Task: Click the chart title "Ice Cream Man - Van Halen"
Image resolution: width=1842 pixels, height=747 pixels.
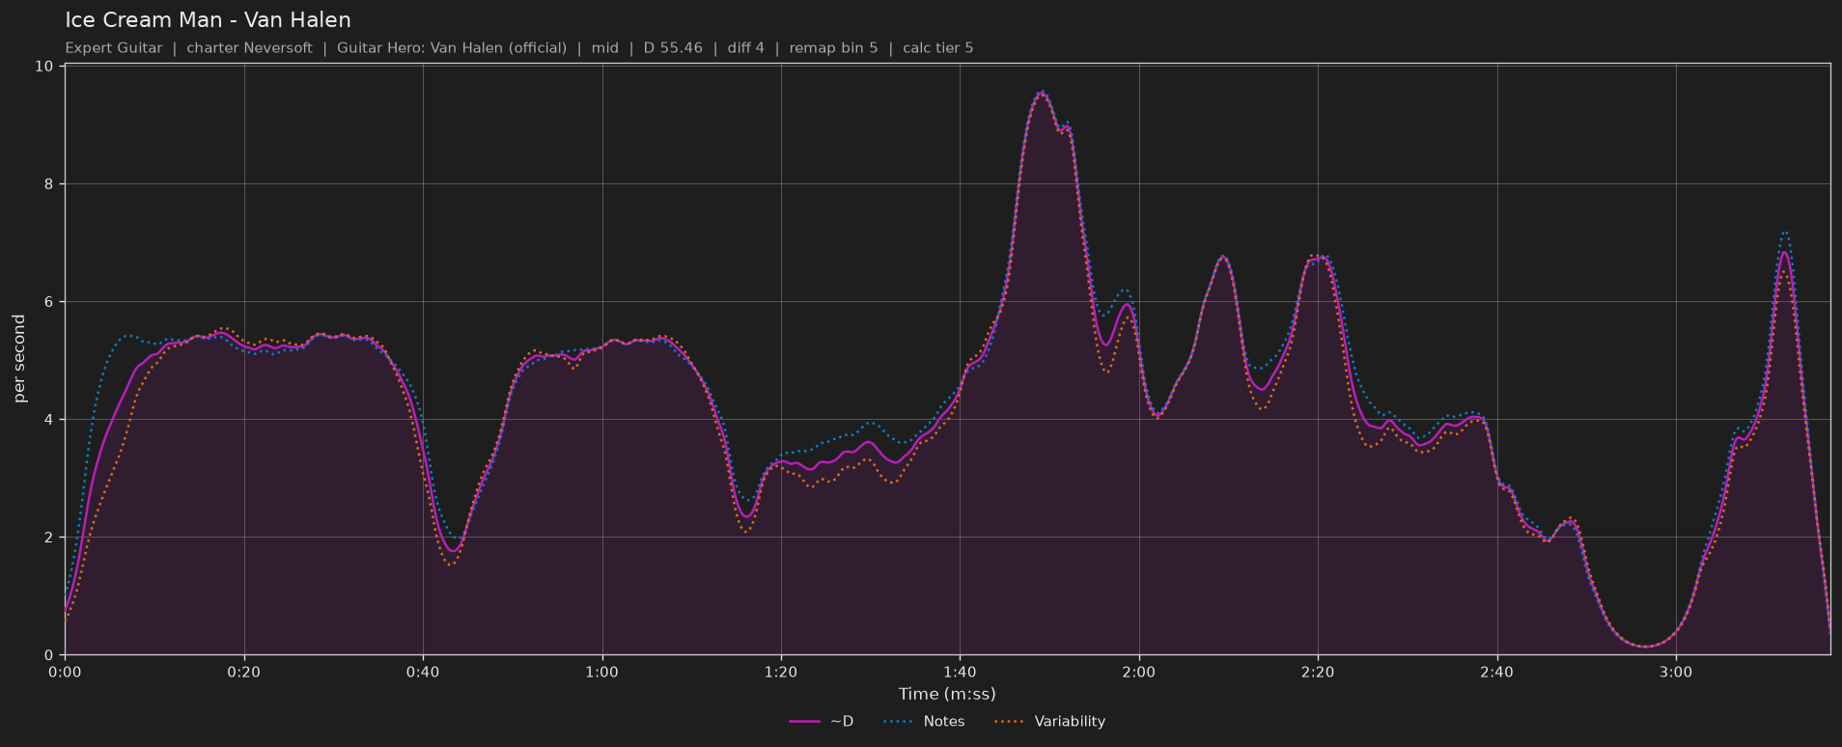Action: click(208, 20)
